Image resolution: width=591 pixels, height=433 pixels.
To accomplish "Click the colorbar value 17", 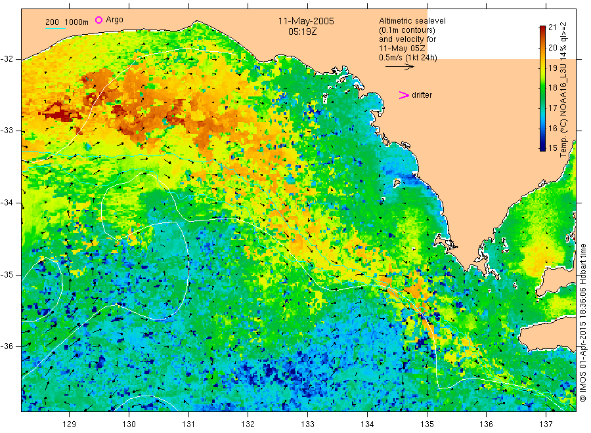I will 552,108.
